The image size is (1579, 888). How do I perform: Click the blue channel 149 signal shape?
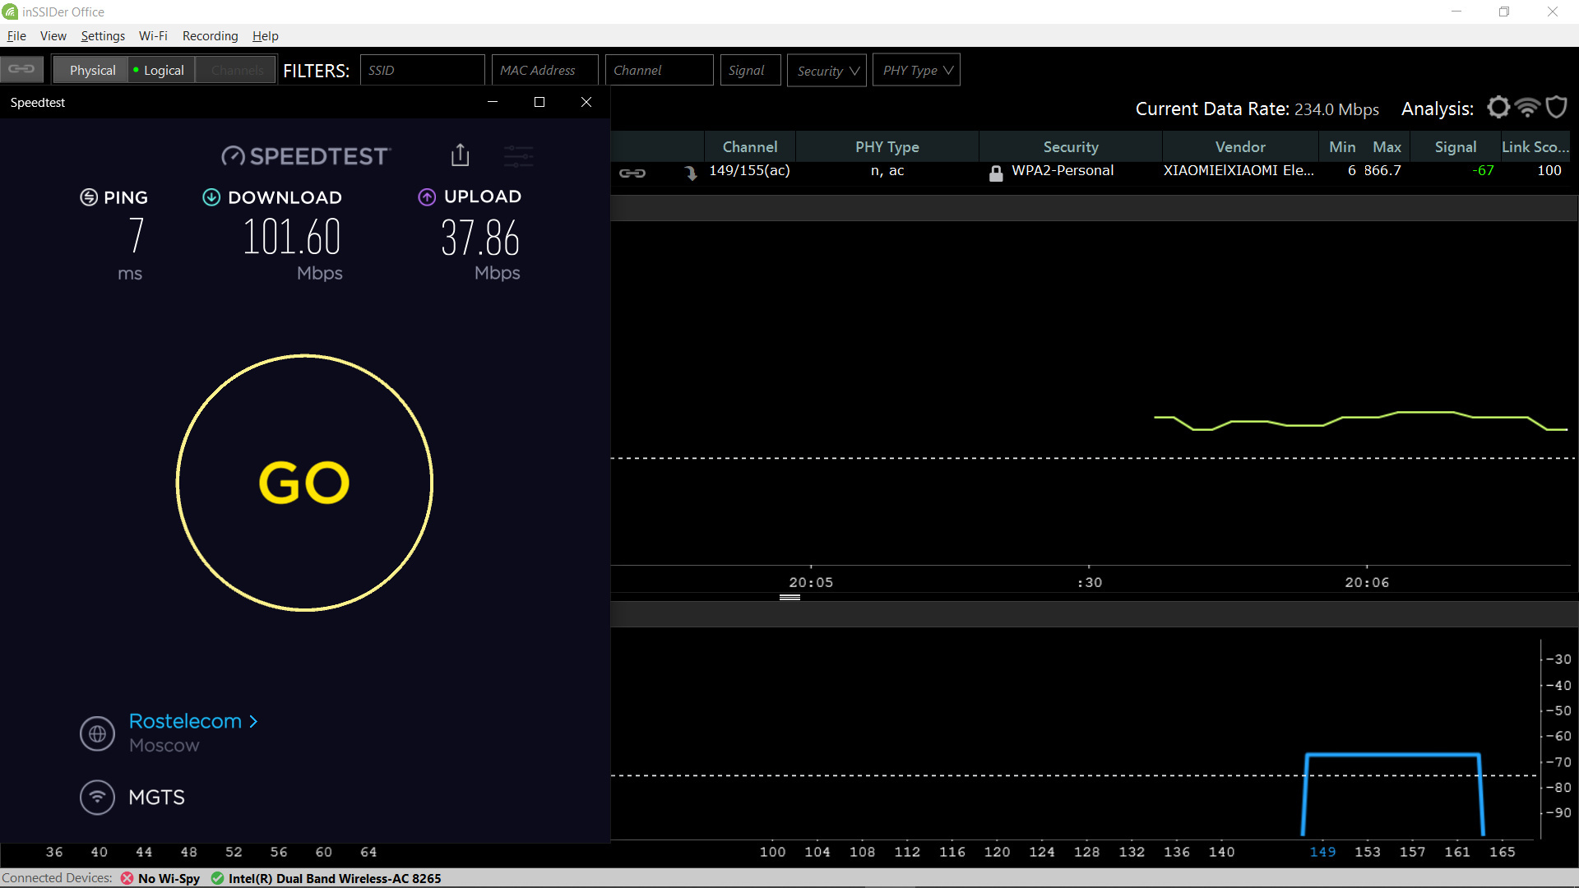tap(1392, 793)
